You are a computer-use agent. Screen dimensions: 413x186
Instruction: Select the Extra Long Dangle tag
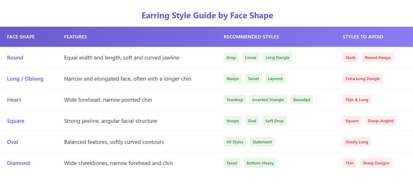[x=363, y=79]
